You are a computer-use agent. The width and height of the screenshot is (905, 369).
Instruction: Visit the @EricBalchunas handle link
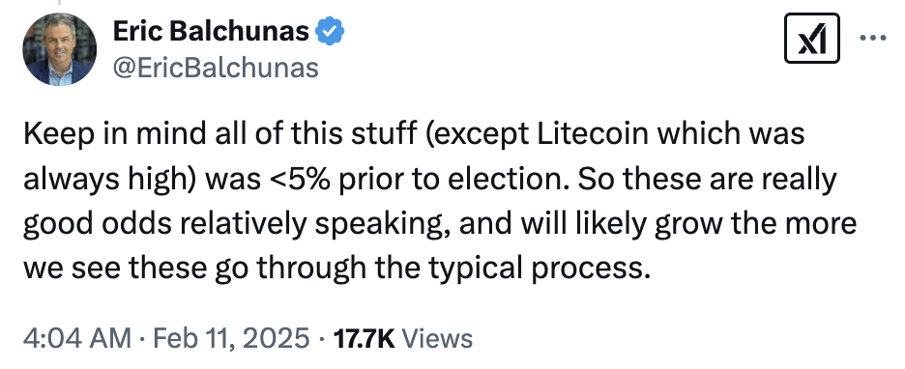pos(216,68)
